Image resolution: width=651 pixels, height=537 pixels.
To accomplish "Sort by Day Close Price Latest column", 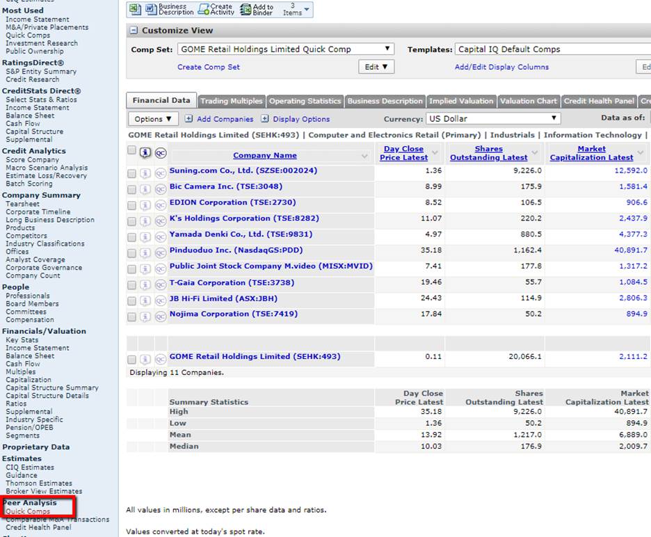I will pyautogui.click(x=403, y=153).
